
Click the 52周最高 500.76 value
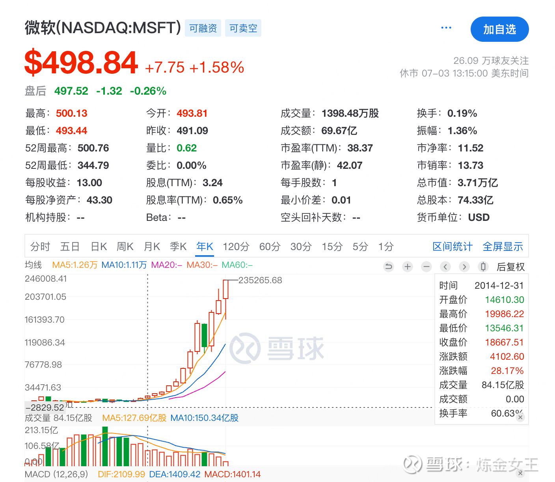93,148
